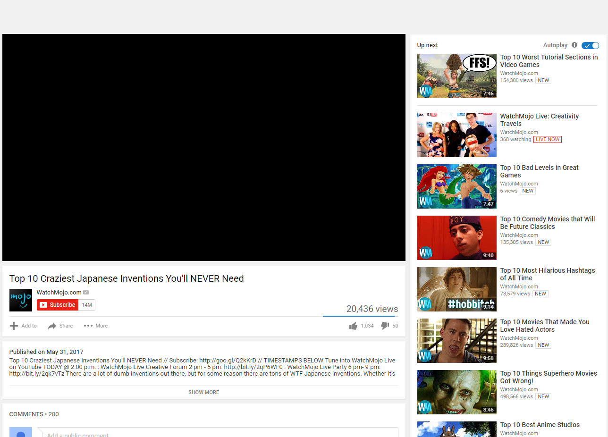Open the goo.gl/Q2kKrD subscribe link
608x437 pixels.
point(228,361)
